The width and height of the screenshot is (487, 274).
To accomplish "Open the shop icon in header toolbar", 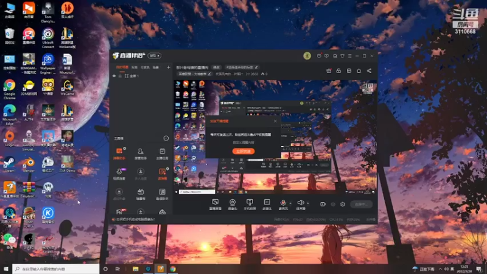I will [x=349, y=71].
